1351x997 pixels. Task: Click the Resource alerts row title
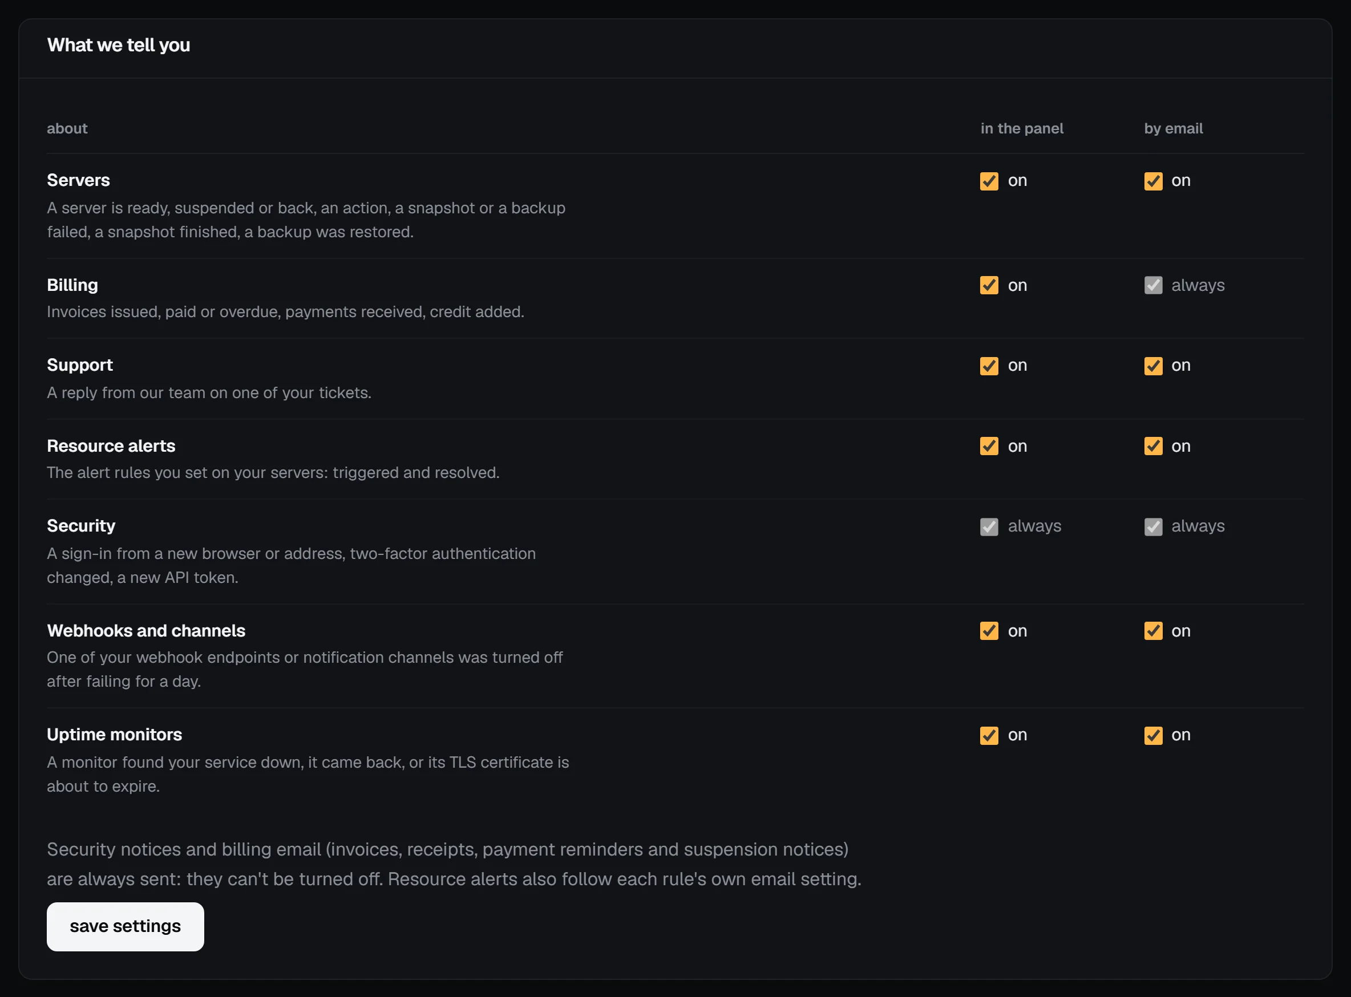pos(111,446)
